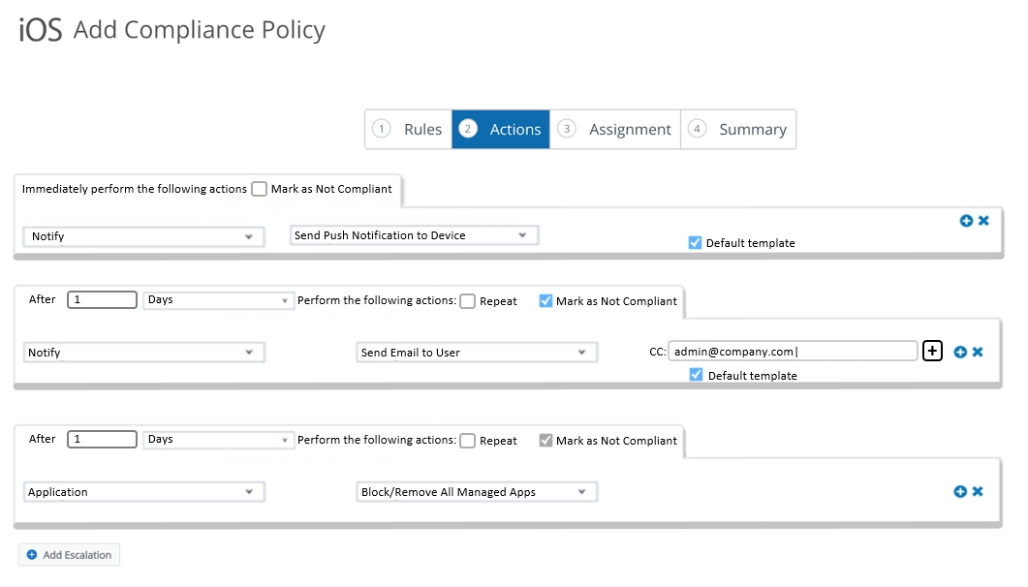The height and width of the screenshot is (587, 1028).
Task: Go to the Rules step tab
Action: click(409, 129)
